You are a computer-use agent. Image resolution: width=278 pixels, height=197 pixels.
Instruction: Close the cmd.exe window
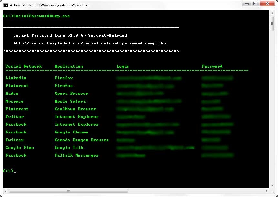tap(267, 4)
